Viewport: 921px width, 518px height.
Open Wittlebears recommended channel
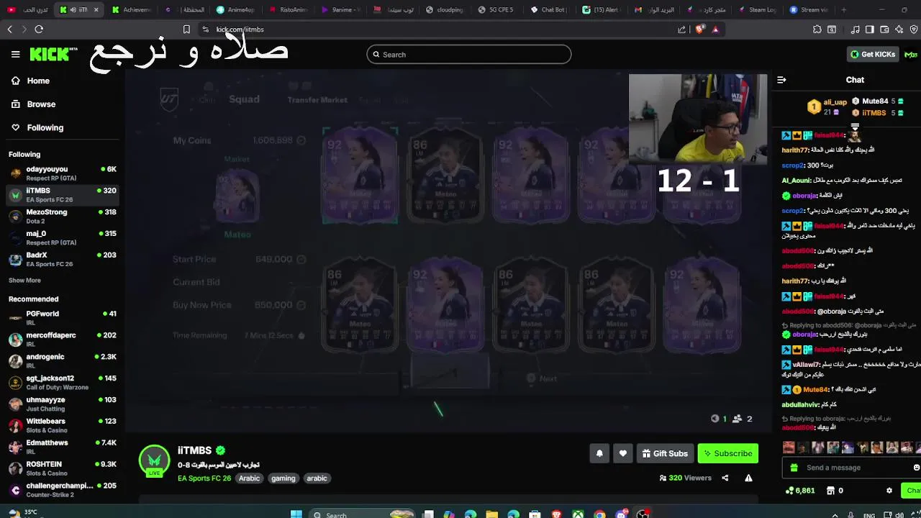[x=62, y=425]
